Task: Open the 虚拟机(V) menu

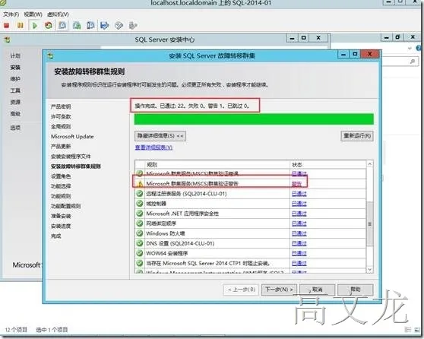Action: pyautogui.click(x=58, y=14)
